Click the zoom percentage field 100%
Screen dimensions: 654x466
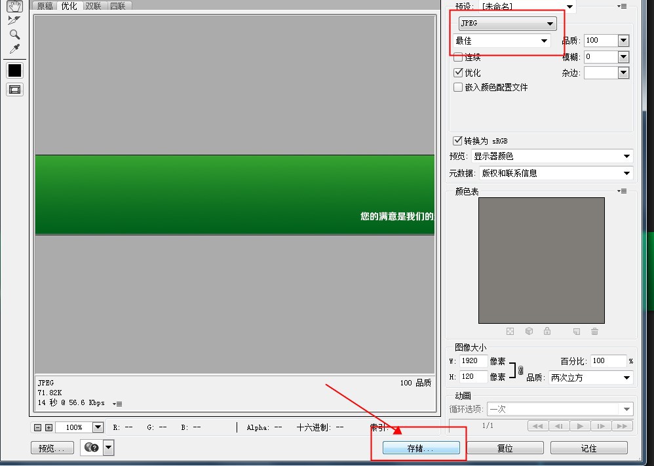coord(74,427)
